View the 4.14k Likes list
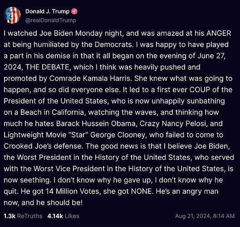The image size is (240, 227). coord(63,216)
